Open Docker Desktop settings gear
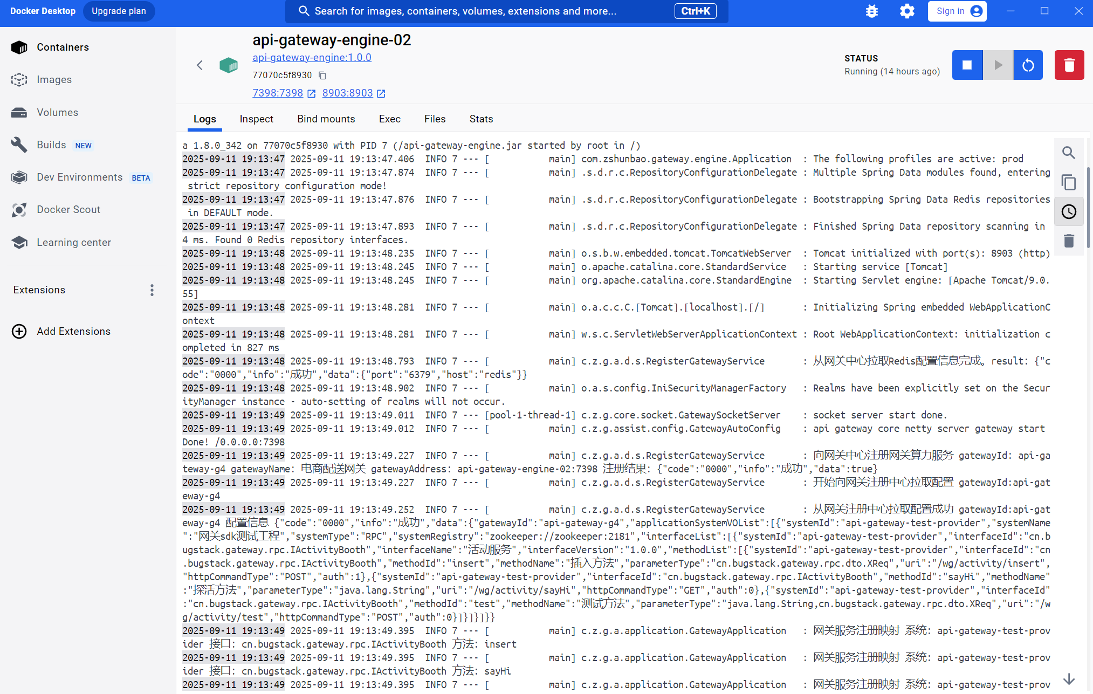1093x694 pixels. (907, 11)
